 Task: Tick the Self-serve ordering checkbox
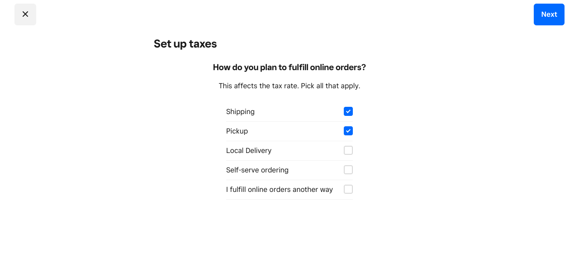348,170
